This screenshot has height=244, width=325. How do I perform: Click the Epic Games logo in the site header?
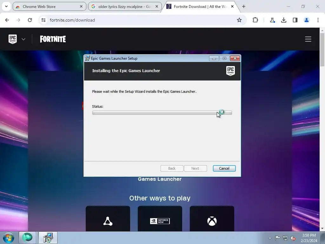pyautogui.click(x=13, y=39)
